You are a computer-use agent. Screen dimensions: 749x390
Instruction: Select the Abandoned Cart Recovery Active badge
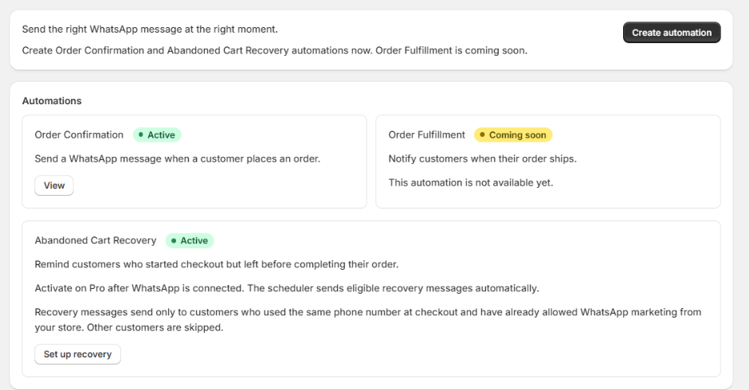[x=190, y=240]
